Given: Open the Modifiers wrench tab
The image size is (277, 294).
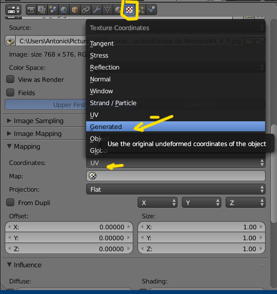Looking at the screenshot, I should (97, 10).
